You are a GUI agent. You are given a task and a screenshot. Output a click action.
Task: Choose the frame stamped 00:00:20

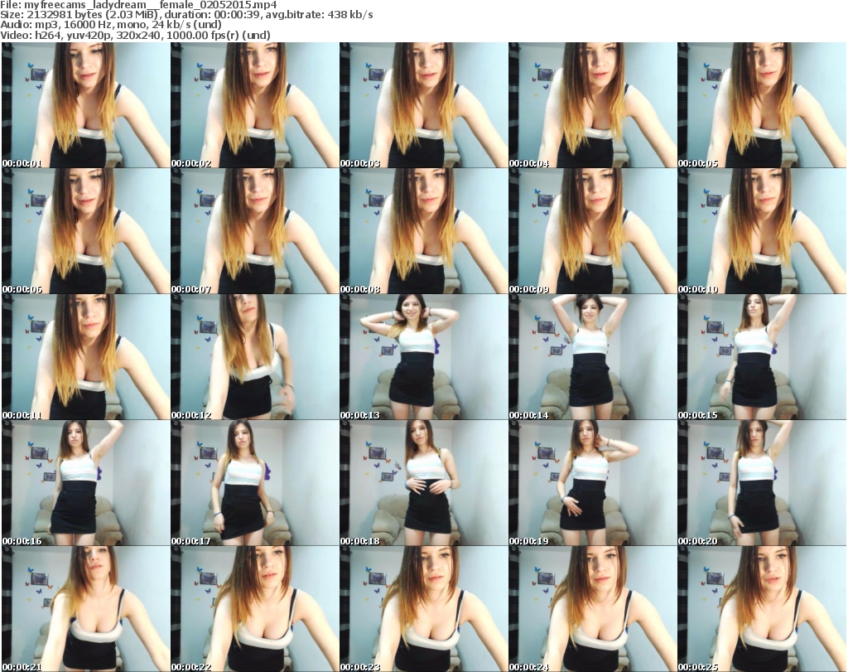click(x=762, y=483)
